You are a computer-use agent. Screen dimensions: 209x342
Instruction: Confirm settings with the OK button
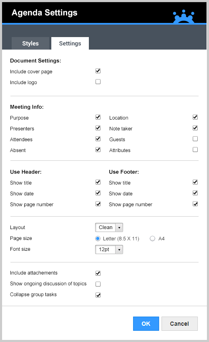(146, 324)
